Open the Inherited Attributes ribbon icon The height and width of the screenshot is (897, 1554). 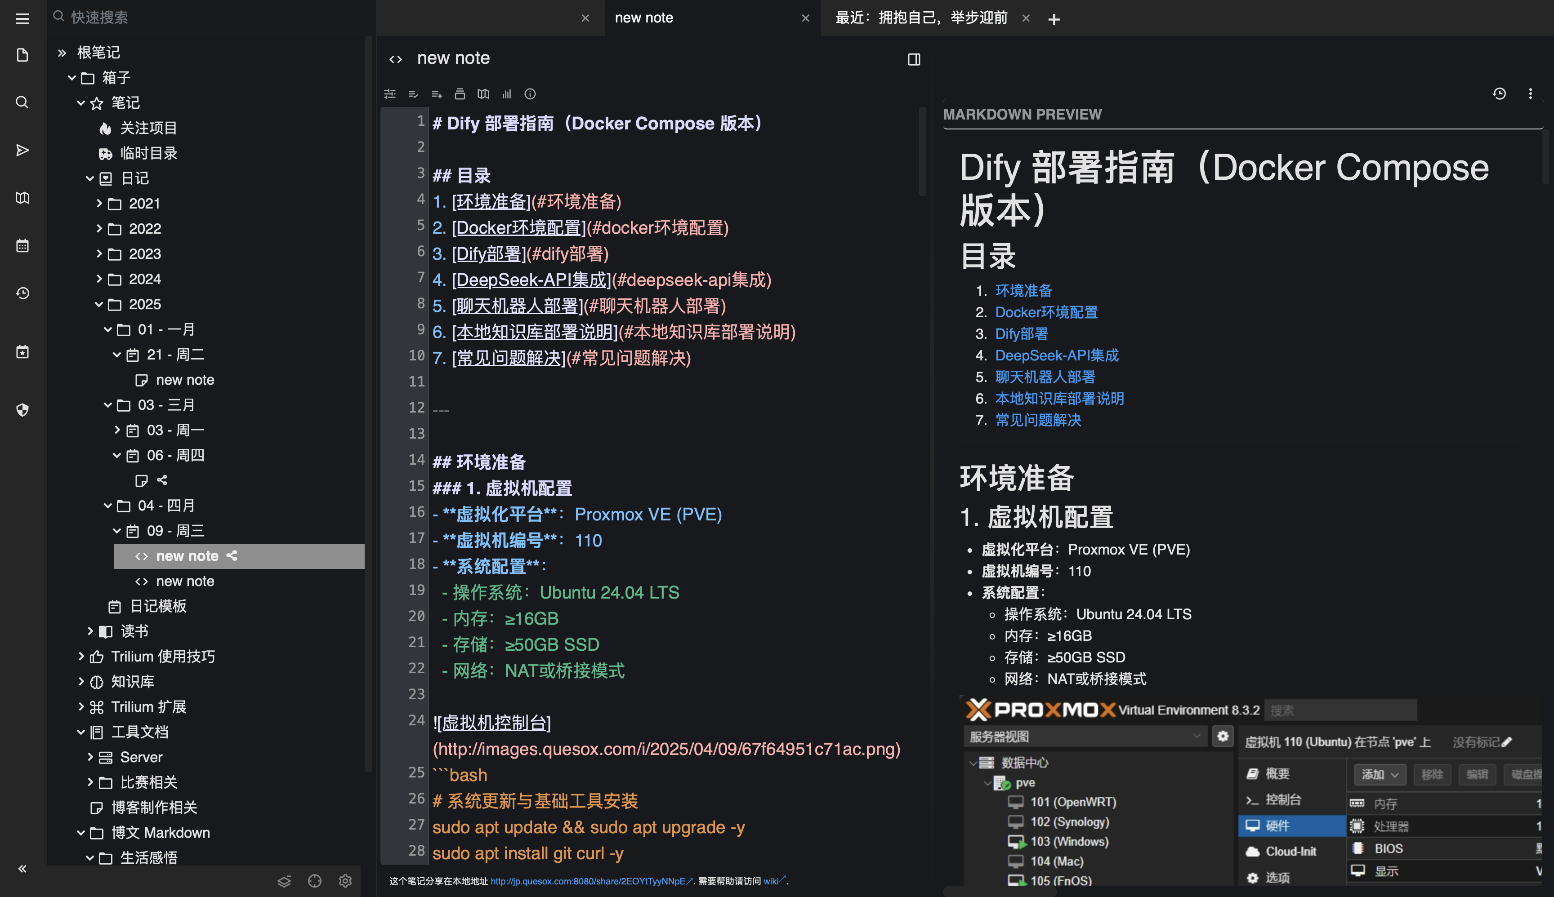click(437, 94)
